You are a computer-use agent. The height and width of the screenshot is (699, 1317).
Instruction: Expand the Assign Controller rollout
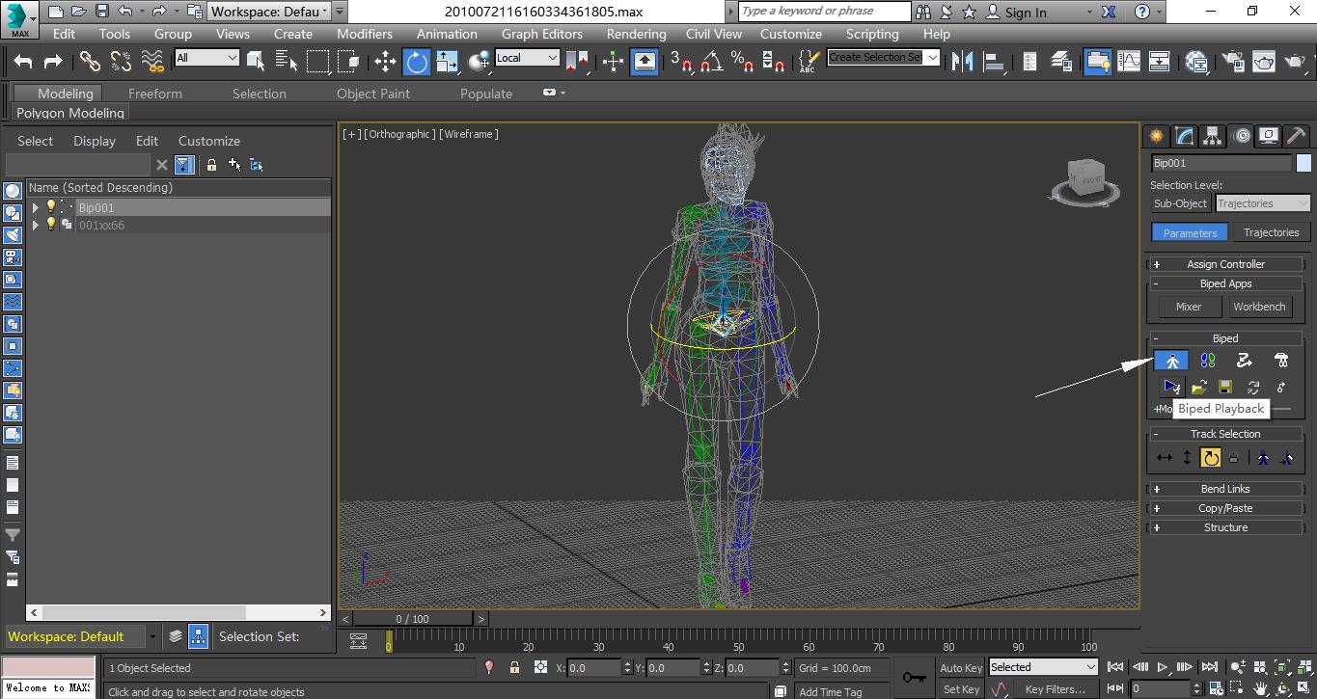click(1225, 264)
